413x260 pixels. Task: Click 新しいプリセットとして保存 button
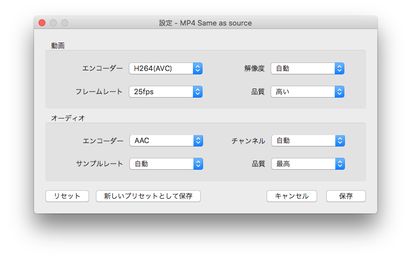(148, 196)
